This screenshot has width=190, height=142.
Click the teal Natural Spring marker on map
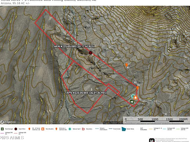pos(133,96)
